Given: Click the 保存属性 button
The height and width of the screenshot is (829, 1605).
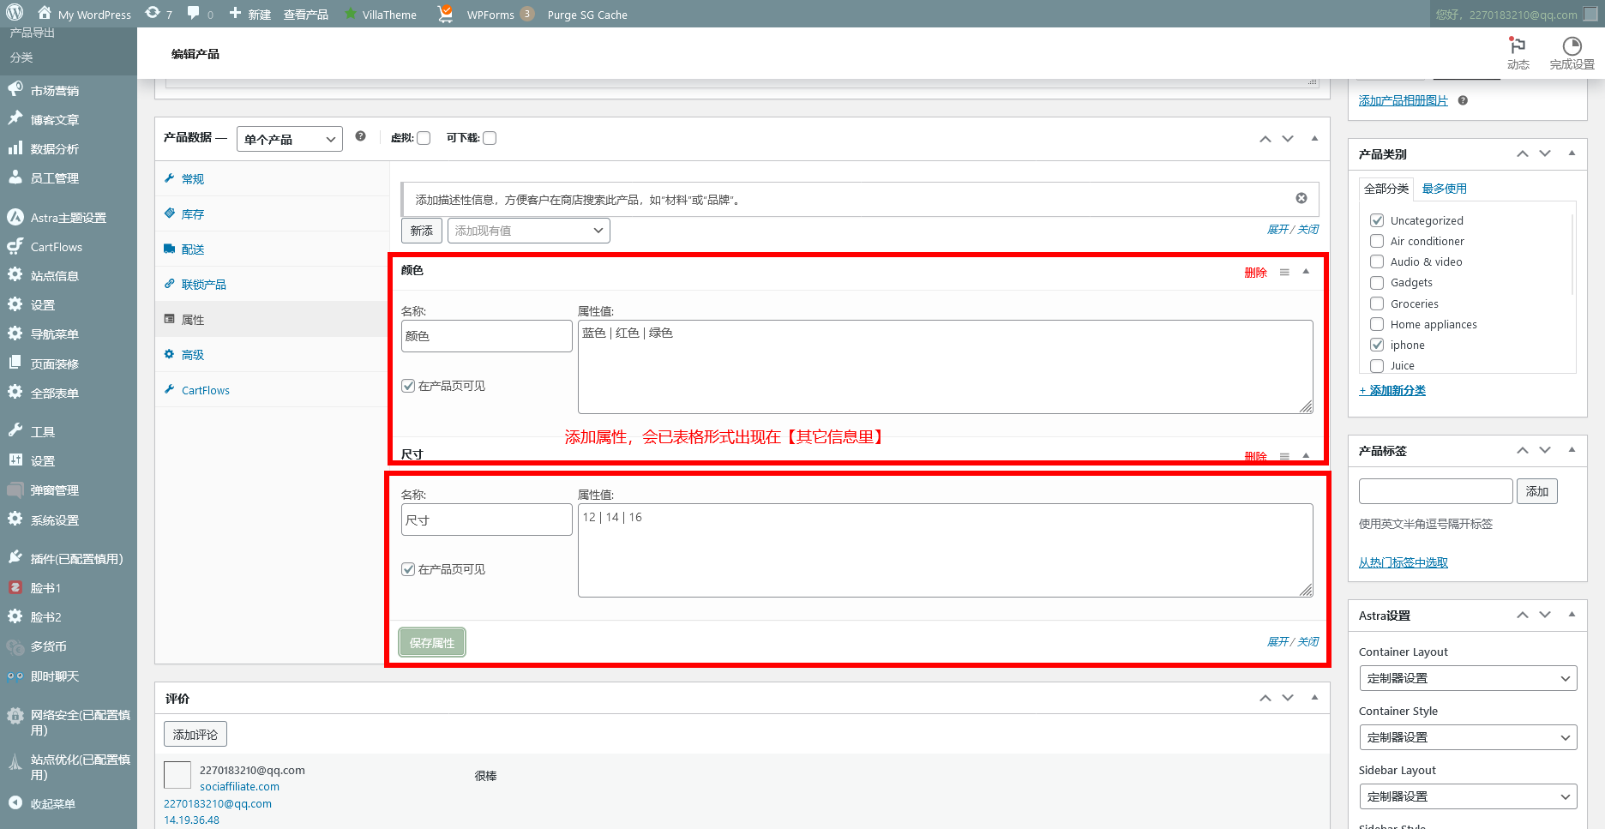Looking at the screenshot, I should pyautogui.click(x=432, y=643).
